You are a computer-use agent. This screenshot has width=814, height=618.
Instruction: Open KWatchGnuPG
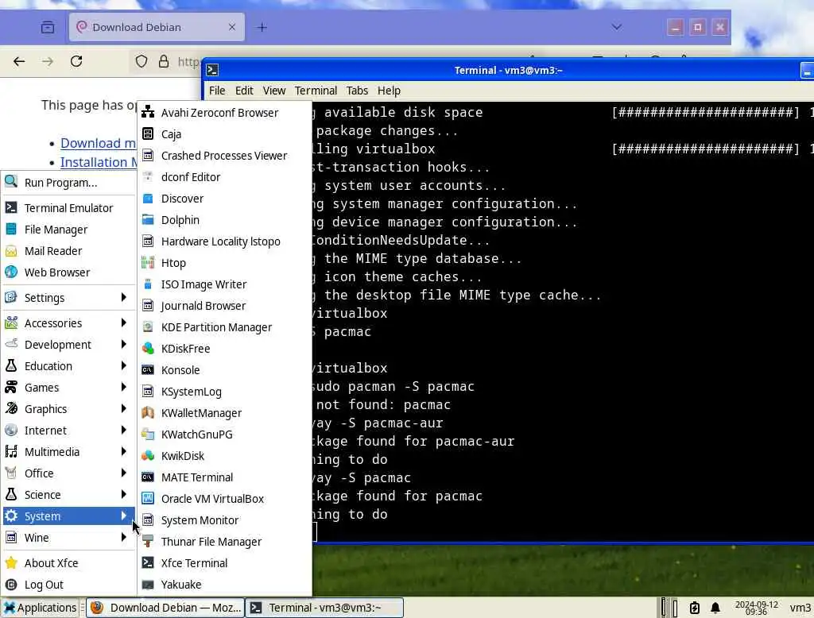pos(224,435)
